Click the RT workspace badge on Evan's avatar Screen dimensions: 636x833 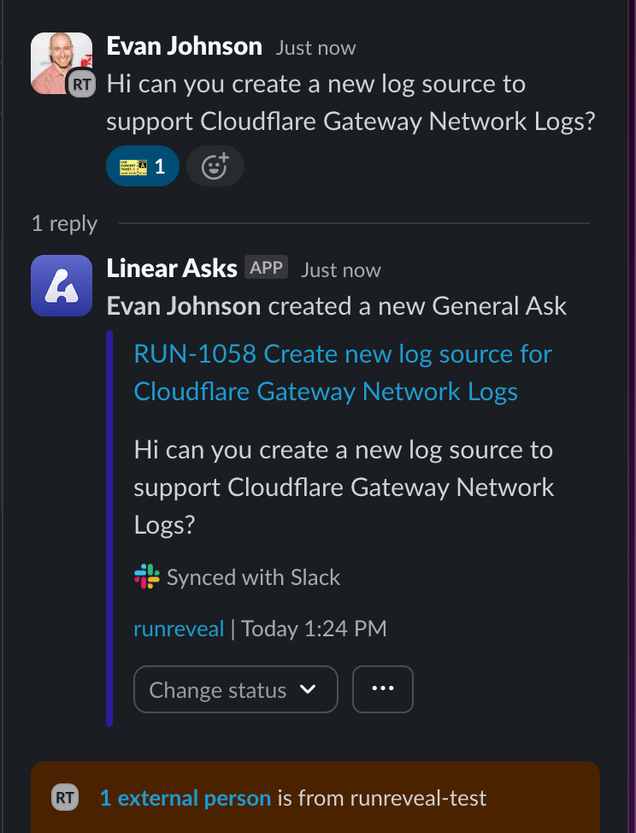(x=81, y=84)
